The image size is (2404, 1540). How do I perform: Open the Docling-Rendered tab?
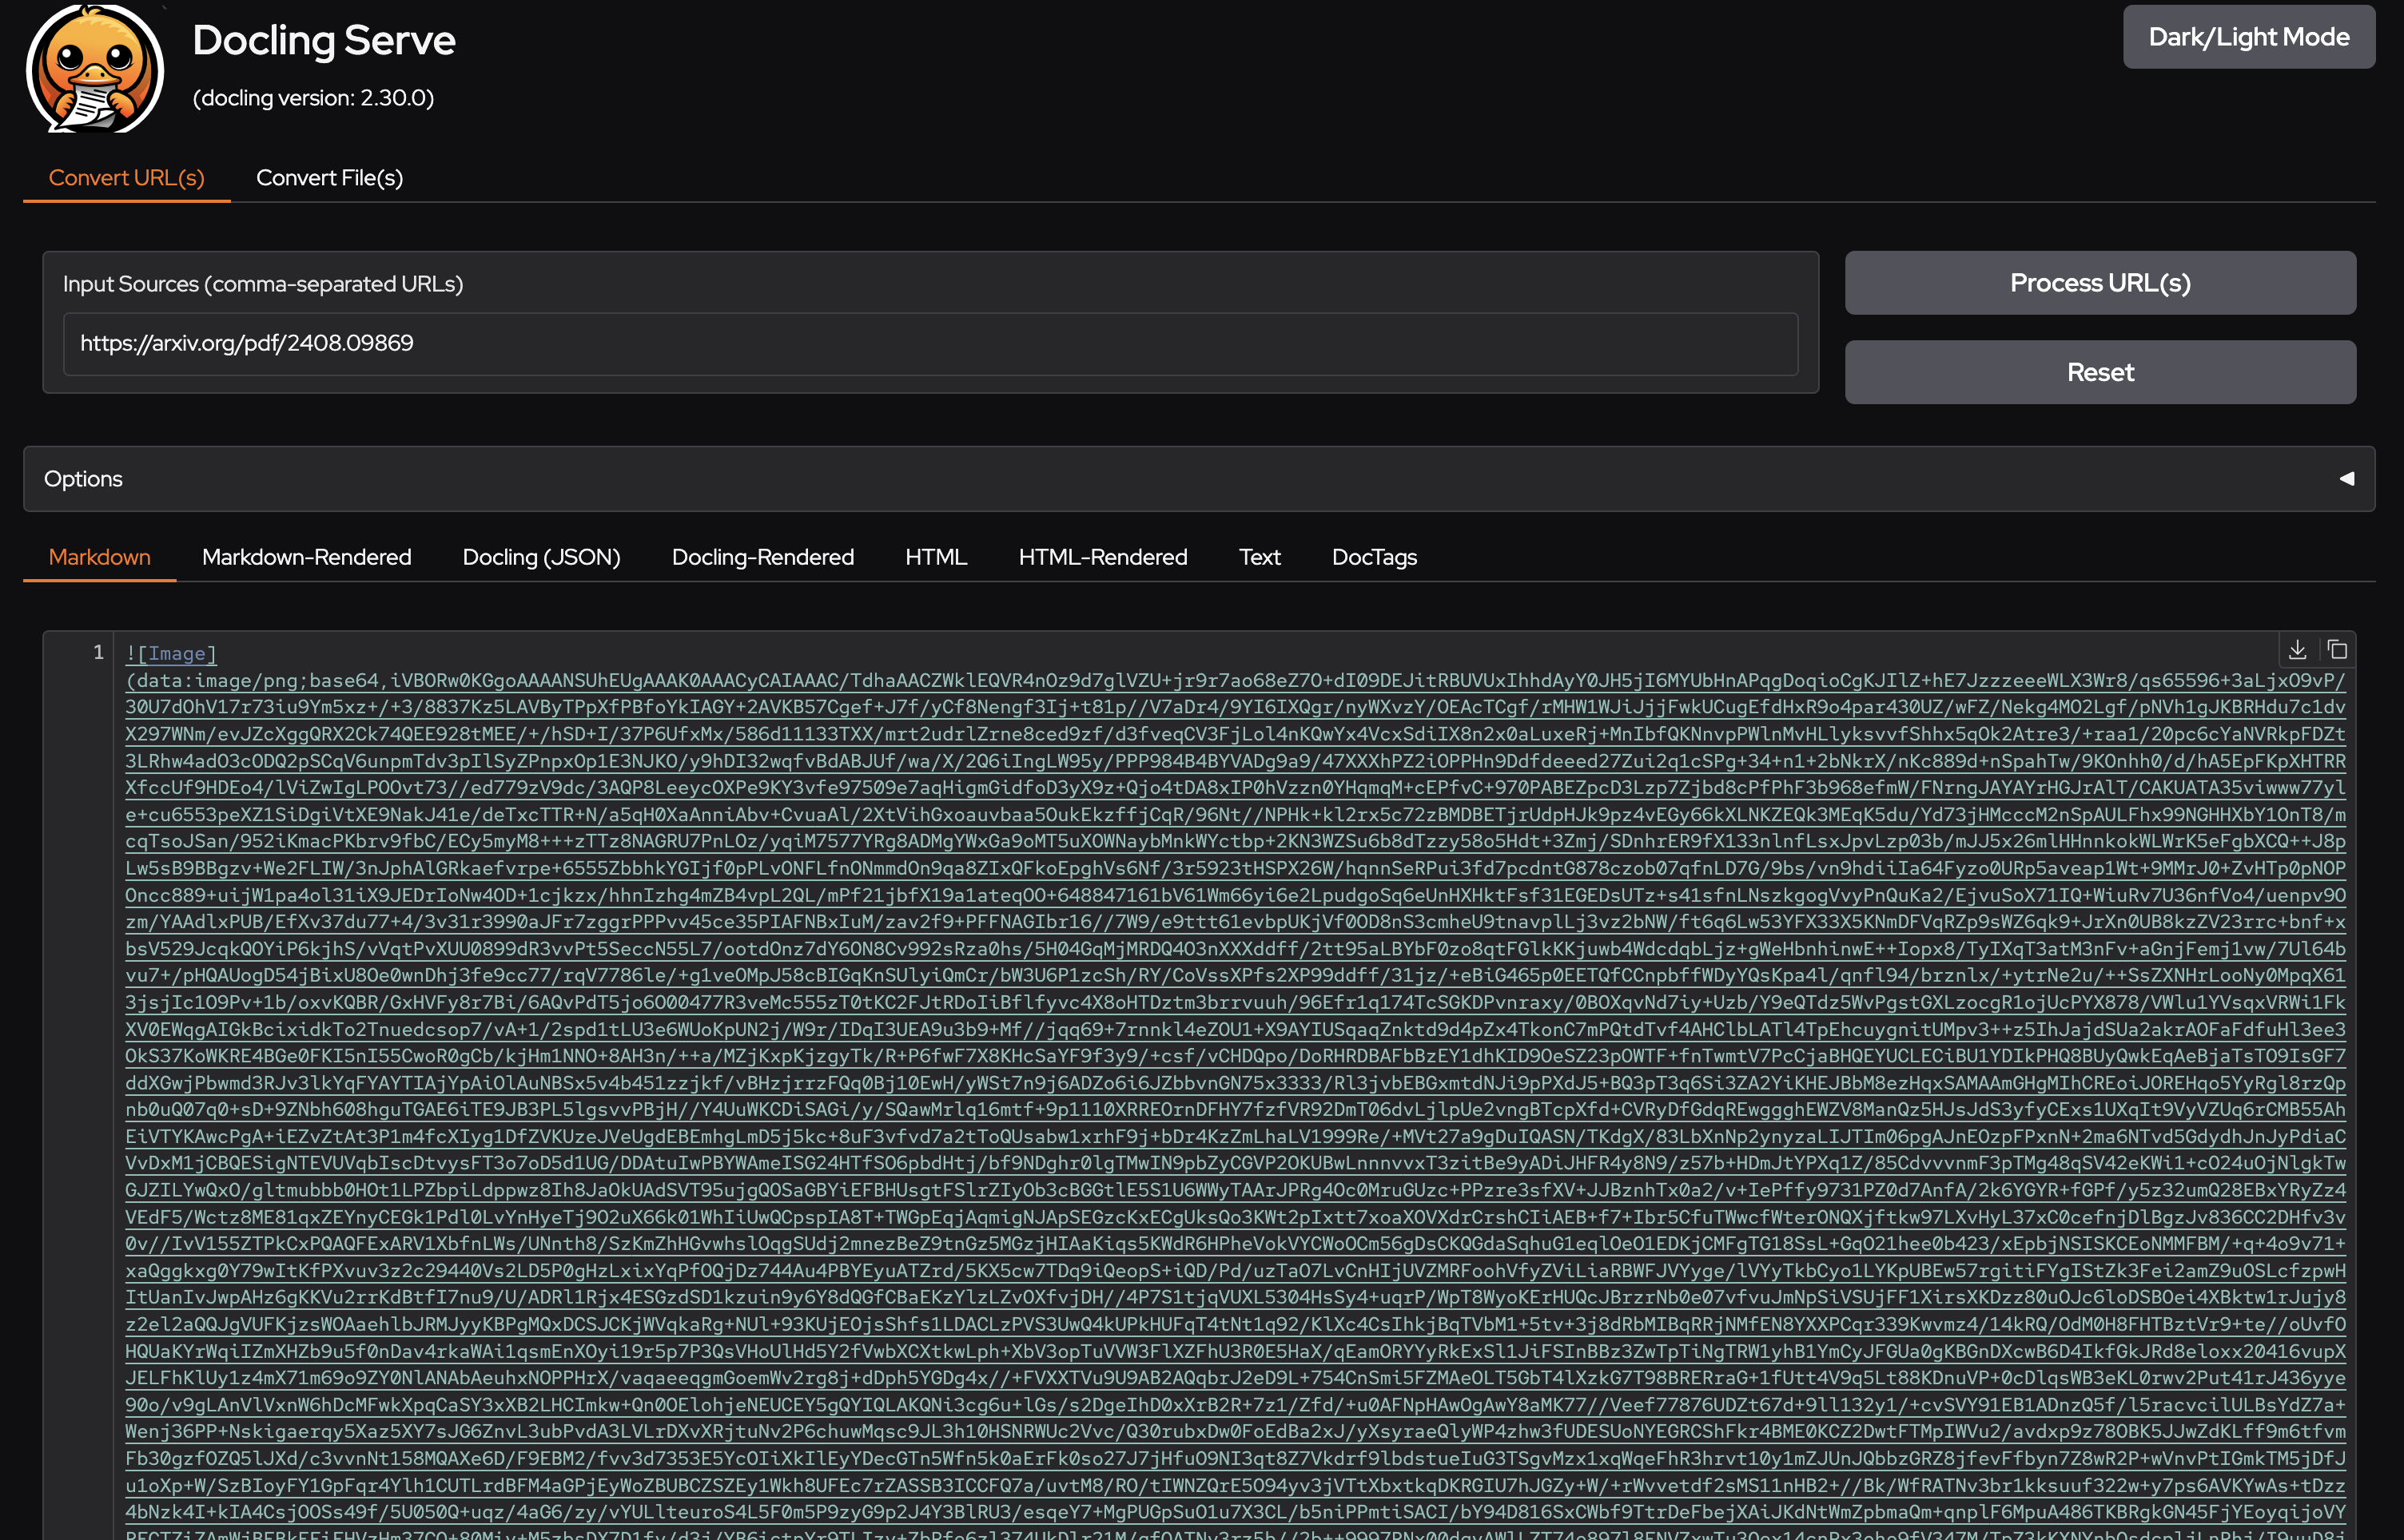point(763,557)
